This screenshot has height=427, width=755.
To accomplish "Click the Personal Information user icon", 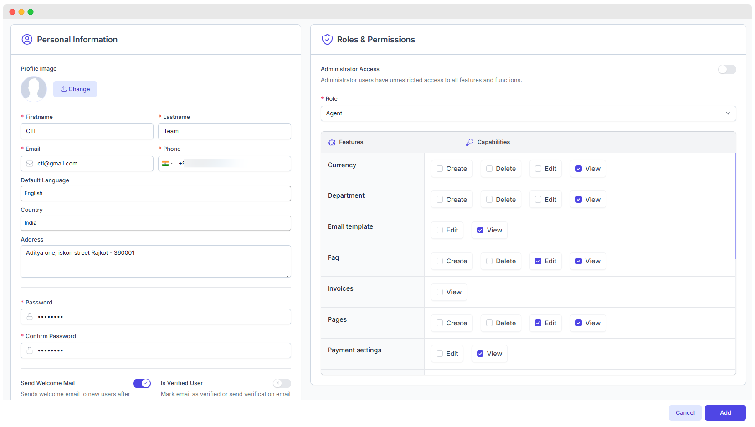I will (x=27, y=40).
